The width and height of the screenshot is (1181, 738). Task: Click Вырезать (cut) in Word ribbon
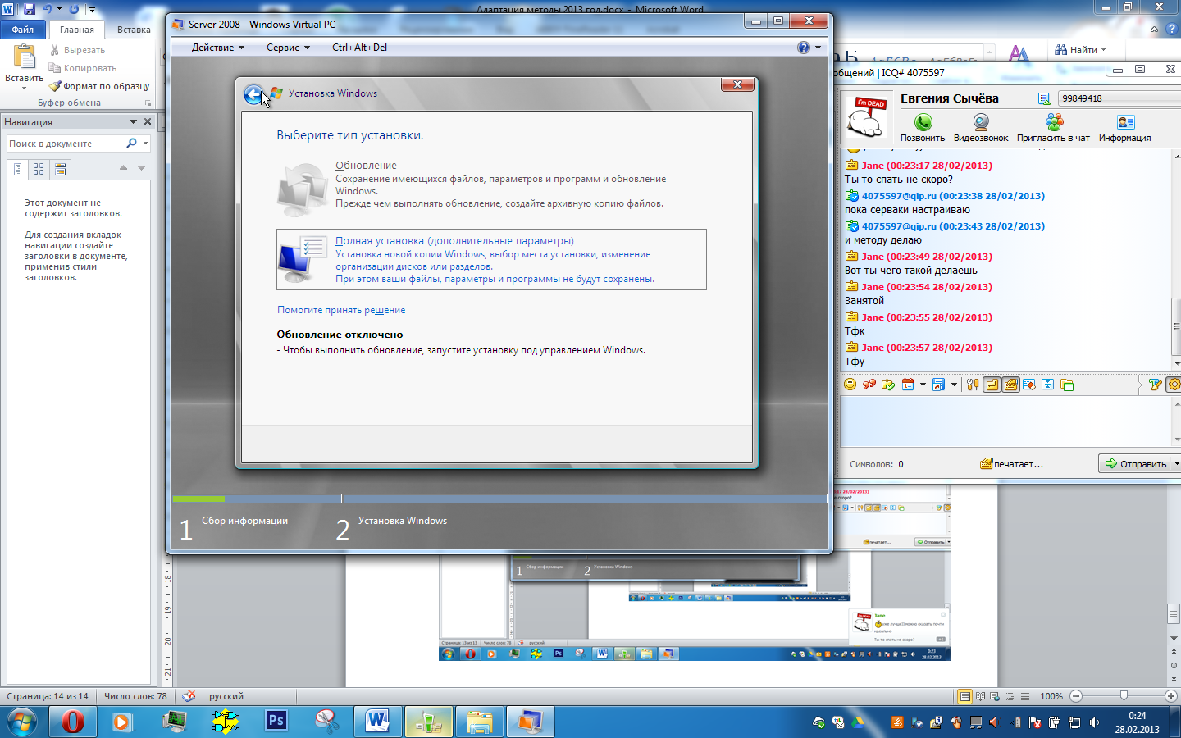tap(77, 50)
